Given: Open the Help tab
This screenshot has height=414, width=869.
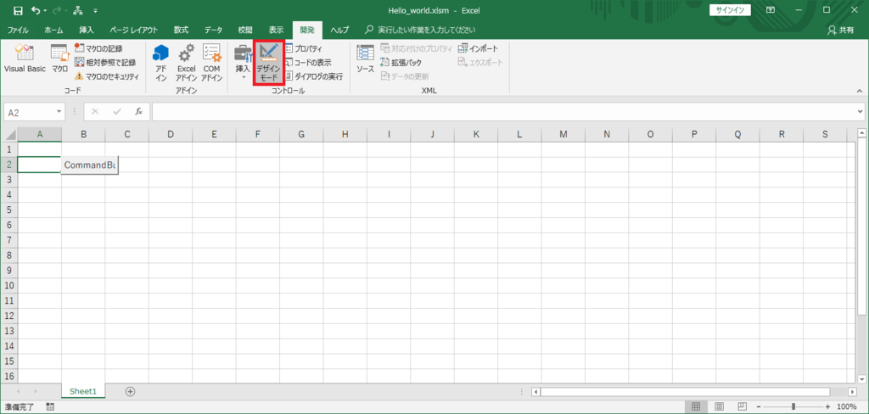Looking at the screenshot, I should (x=339, y=30).
